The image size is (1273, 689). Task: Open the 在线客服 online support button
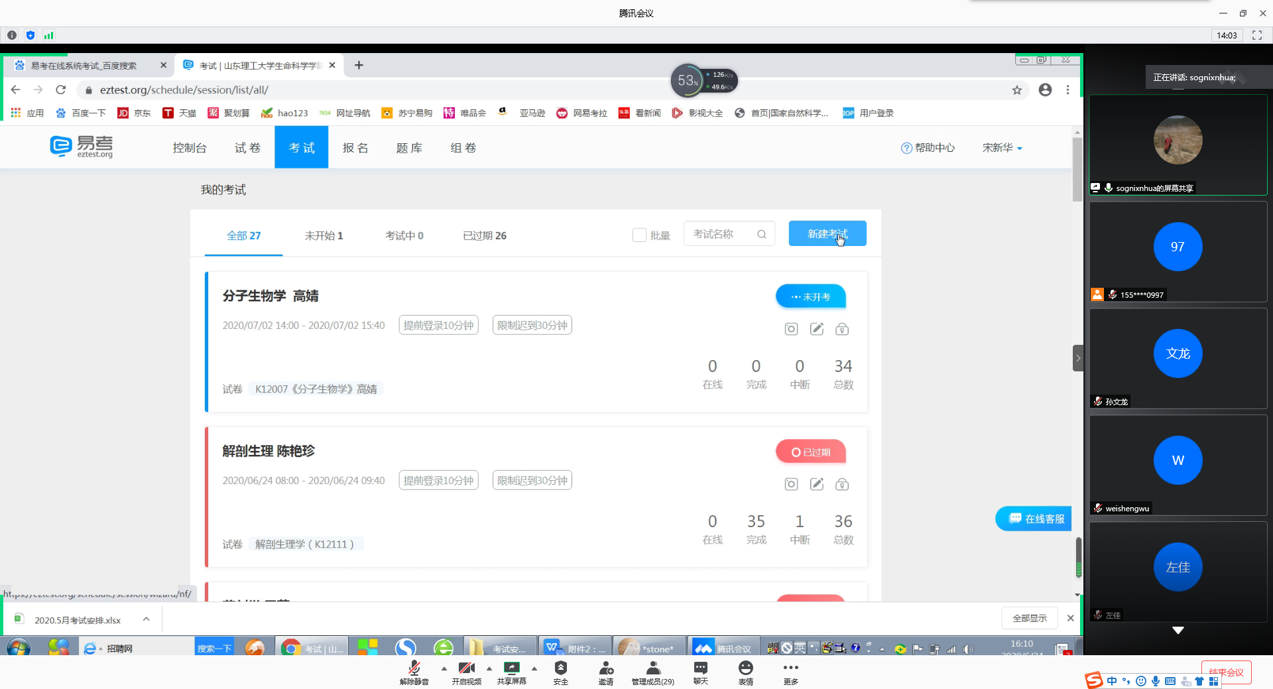coord(1036,519)
